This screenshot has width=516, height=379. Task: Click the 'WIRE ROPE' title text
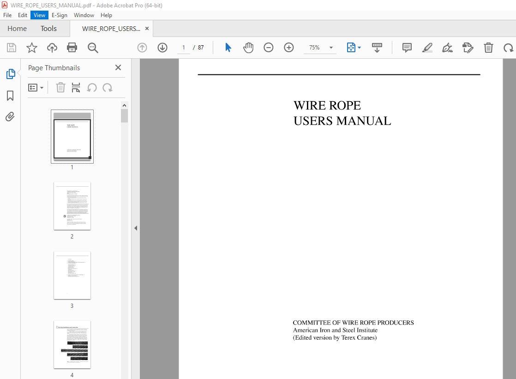click(x=327, y=105)
